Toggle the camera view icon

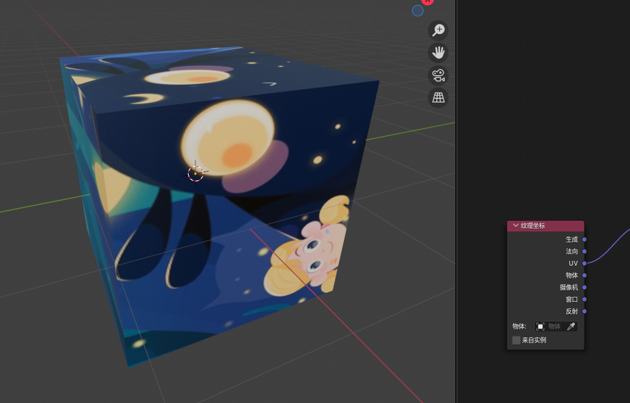click(438, 75)
